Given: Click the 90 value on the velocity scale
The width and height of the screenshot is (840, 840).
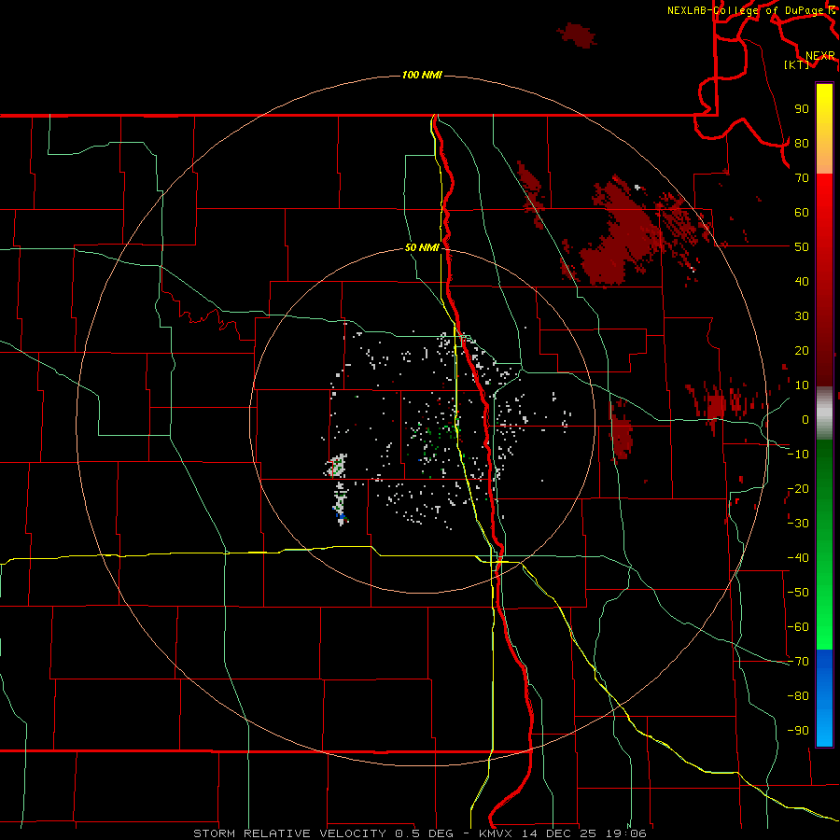Looking at the screenshot, I should click(802, 109).
